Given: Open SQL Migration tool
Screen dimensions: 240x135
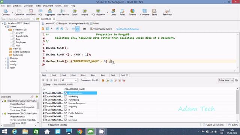Looking at the screenshot, I should click(x=98, y=12).
